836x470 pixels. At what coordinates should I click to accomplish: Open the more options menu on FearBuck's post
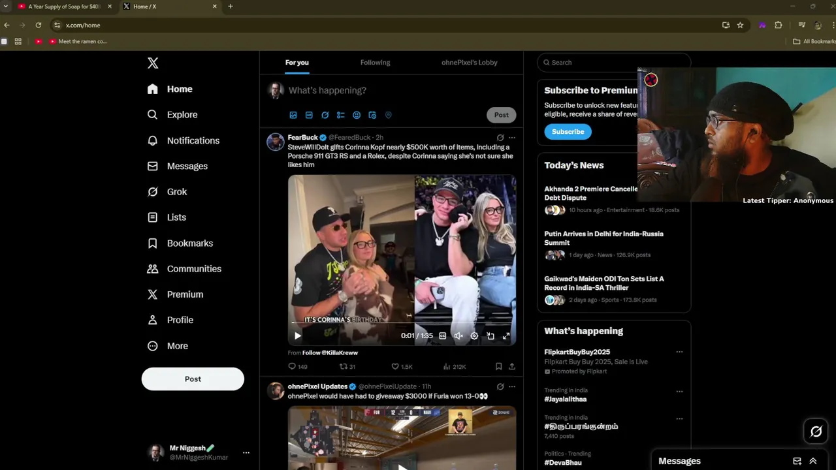click(x=511, y=138)
